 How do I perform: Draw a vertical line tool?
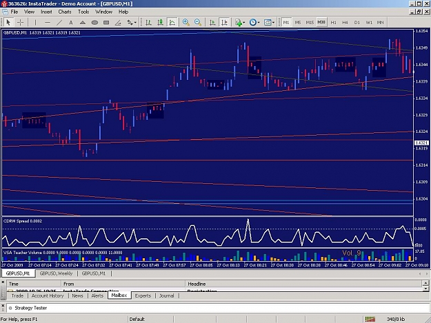[35, 23]
